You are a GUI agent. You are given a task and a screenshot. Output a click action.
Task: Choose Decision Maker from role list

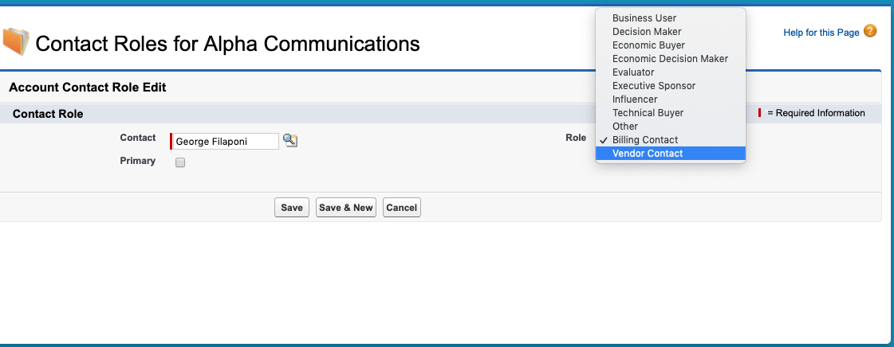[x=671, y=32]
